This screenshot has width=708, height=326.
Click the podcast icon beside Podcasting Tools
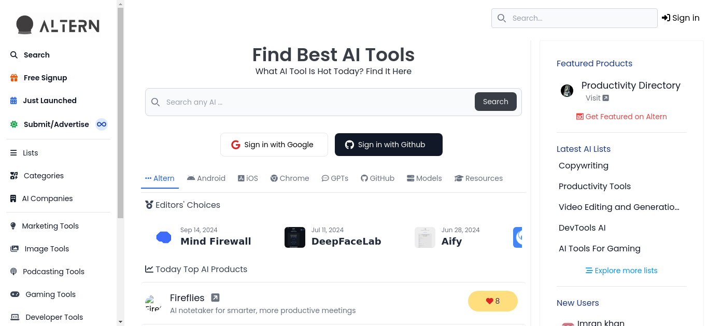point(13,272)
